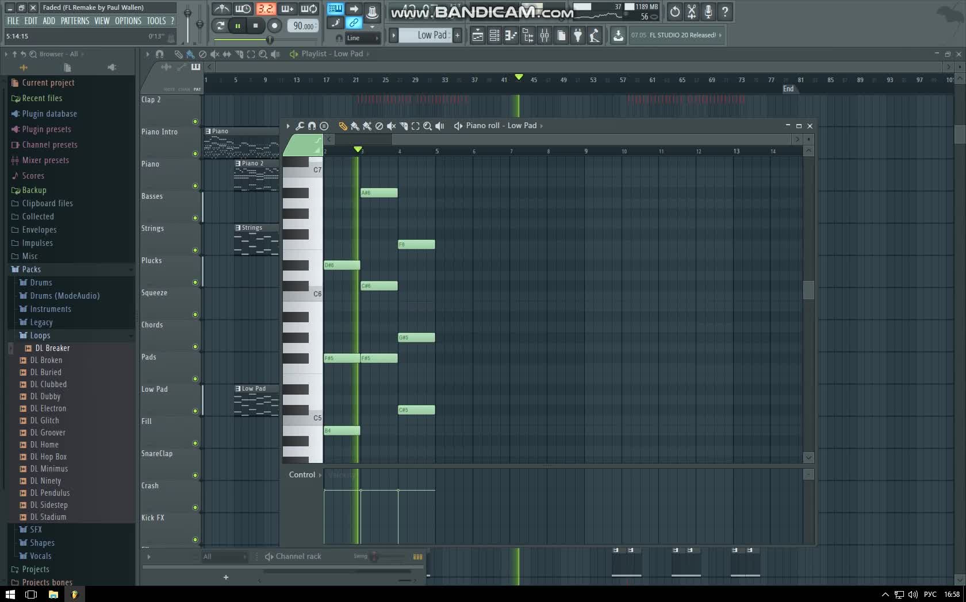Open the plugin picker plug icon
The height and width of the screenshot is (602, 966).
578,36
